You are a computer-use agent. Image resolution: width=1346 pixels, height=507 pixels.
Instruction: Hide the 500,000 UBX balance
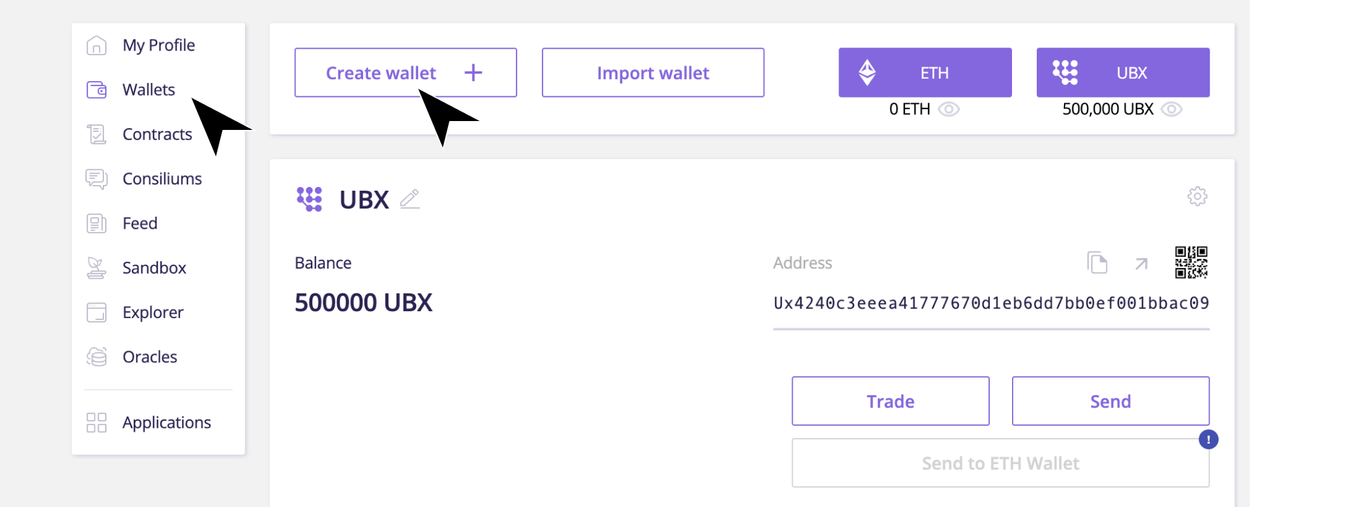(1171, 109)
